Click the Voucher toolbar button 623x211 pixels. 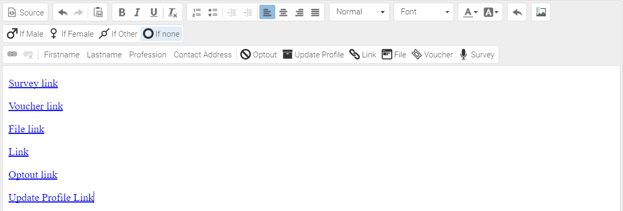tap(432, 54)
